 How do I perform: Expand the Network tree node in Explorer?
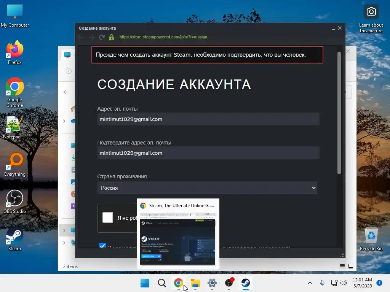click(x=64, y=243)
